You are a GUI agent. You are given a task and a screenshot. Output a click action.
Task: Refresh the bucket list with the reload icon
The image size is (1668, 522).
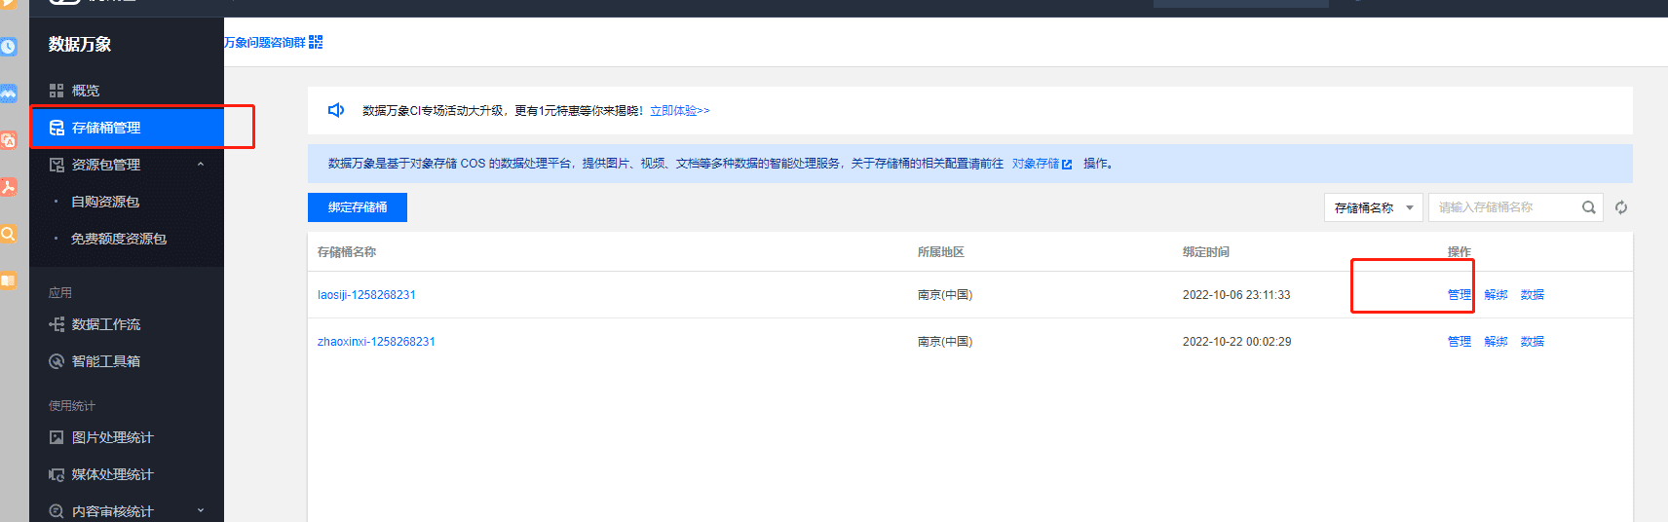click(1621, 207)
